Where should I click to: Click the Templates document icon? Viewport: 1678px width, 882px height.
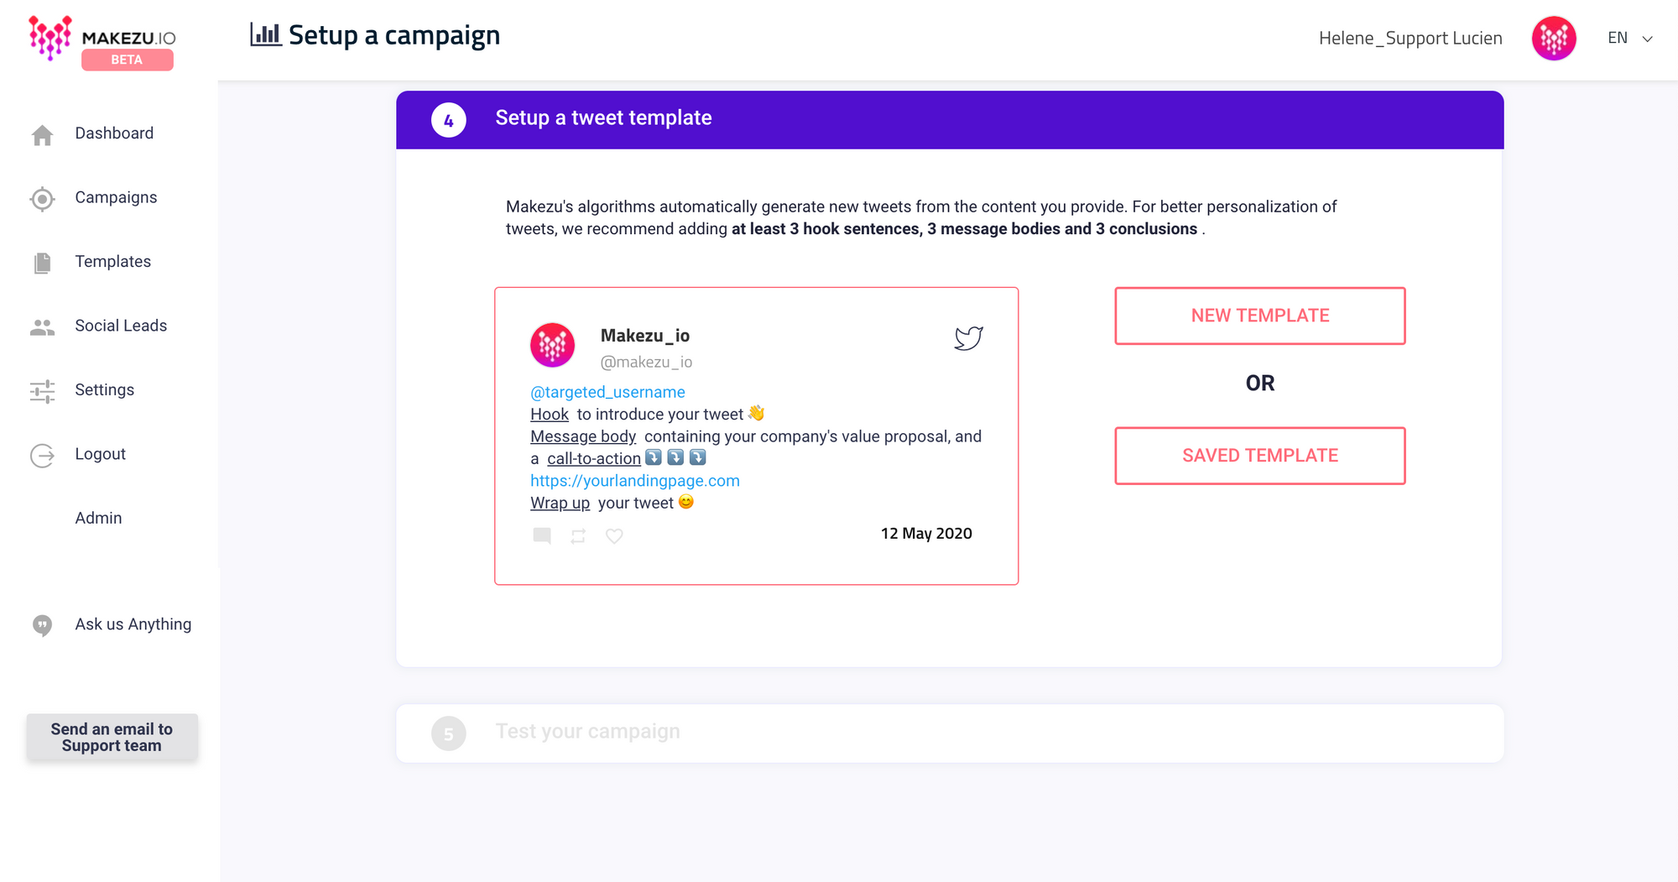(42, 263)
